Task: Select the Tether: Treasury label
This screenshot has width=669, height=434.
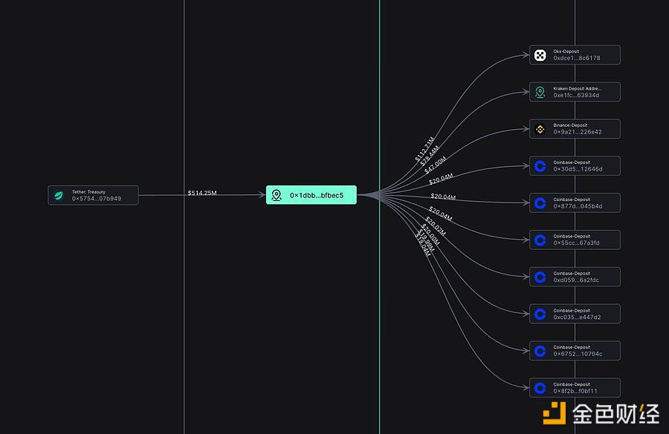Action: point(88,191)
